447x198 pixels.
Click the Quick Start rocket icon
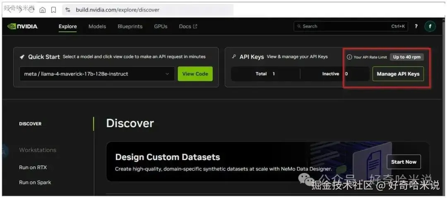[x=22, y=57]
